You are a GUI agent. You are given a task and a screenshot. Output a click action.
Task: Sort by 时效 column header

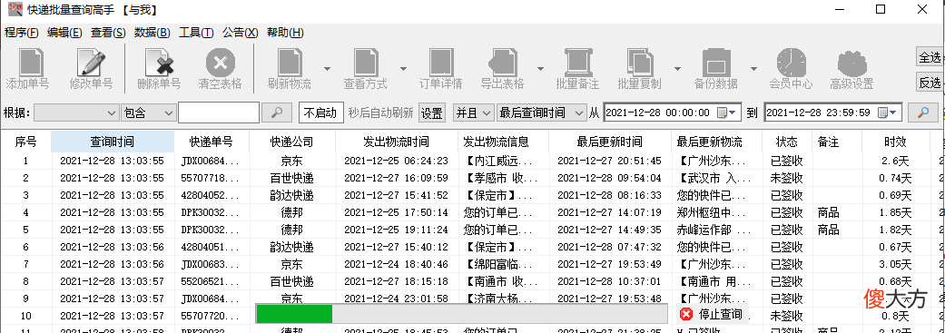[x=896, y=142]
